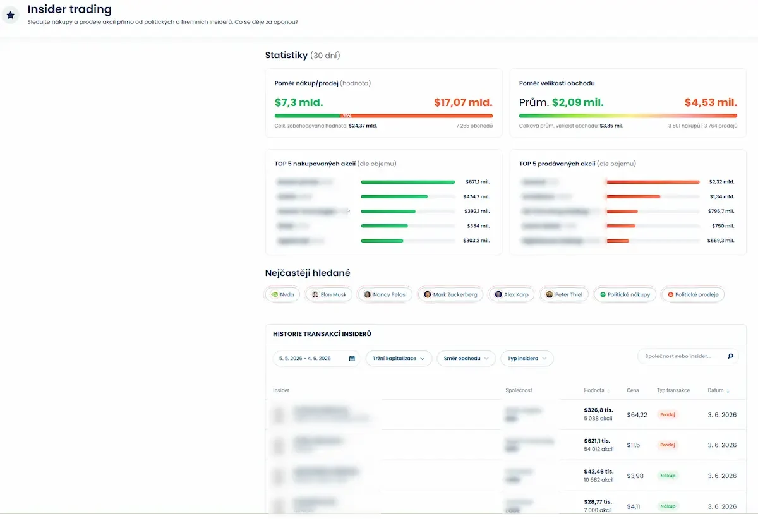
Task: Click the Prodej tag in $621,1 tis. row
Action: pyautogui.click(x=668, y=445)
